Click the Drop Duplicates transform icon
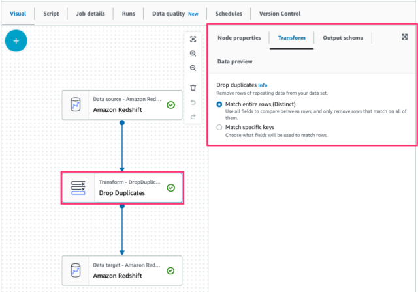 pyautogui.click(x=78, y=188)
